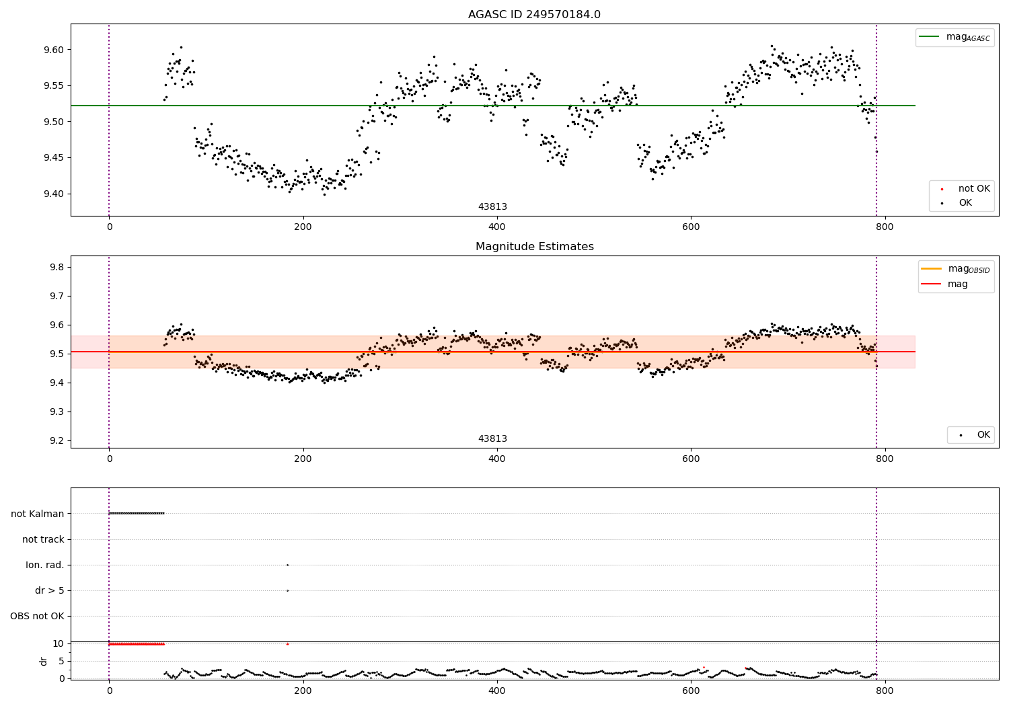Click the 9.45 y-tick in top plot
The image size is (1009, 706).
click(x=54, y=157)
